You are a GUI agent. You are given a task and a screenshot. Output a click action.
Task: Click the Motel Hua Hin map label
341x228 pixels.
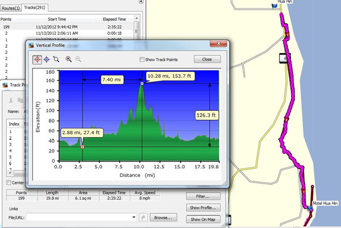coord(325,203)
